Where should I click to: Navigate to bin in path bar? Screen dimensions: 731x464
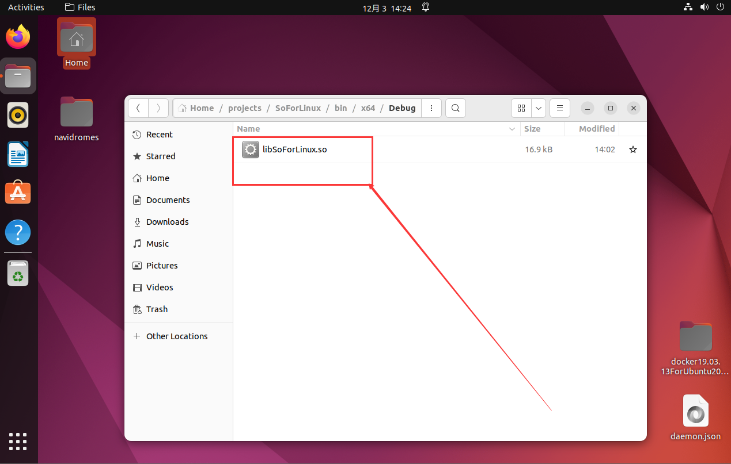click(341, 108)
